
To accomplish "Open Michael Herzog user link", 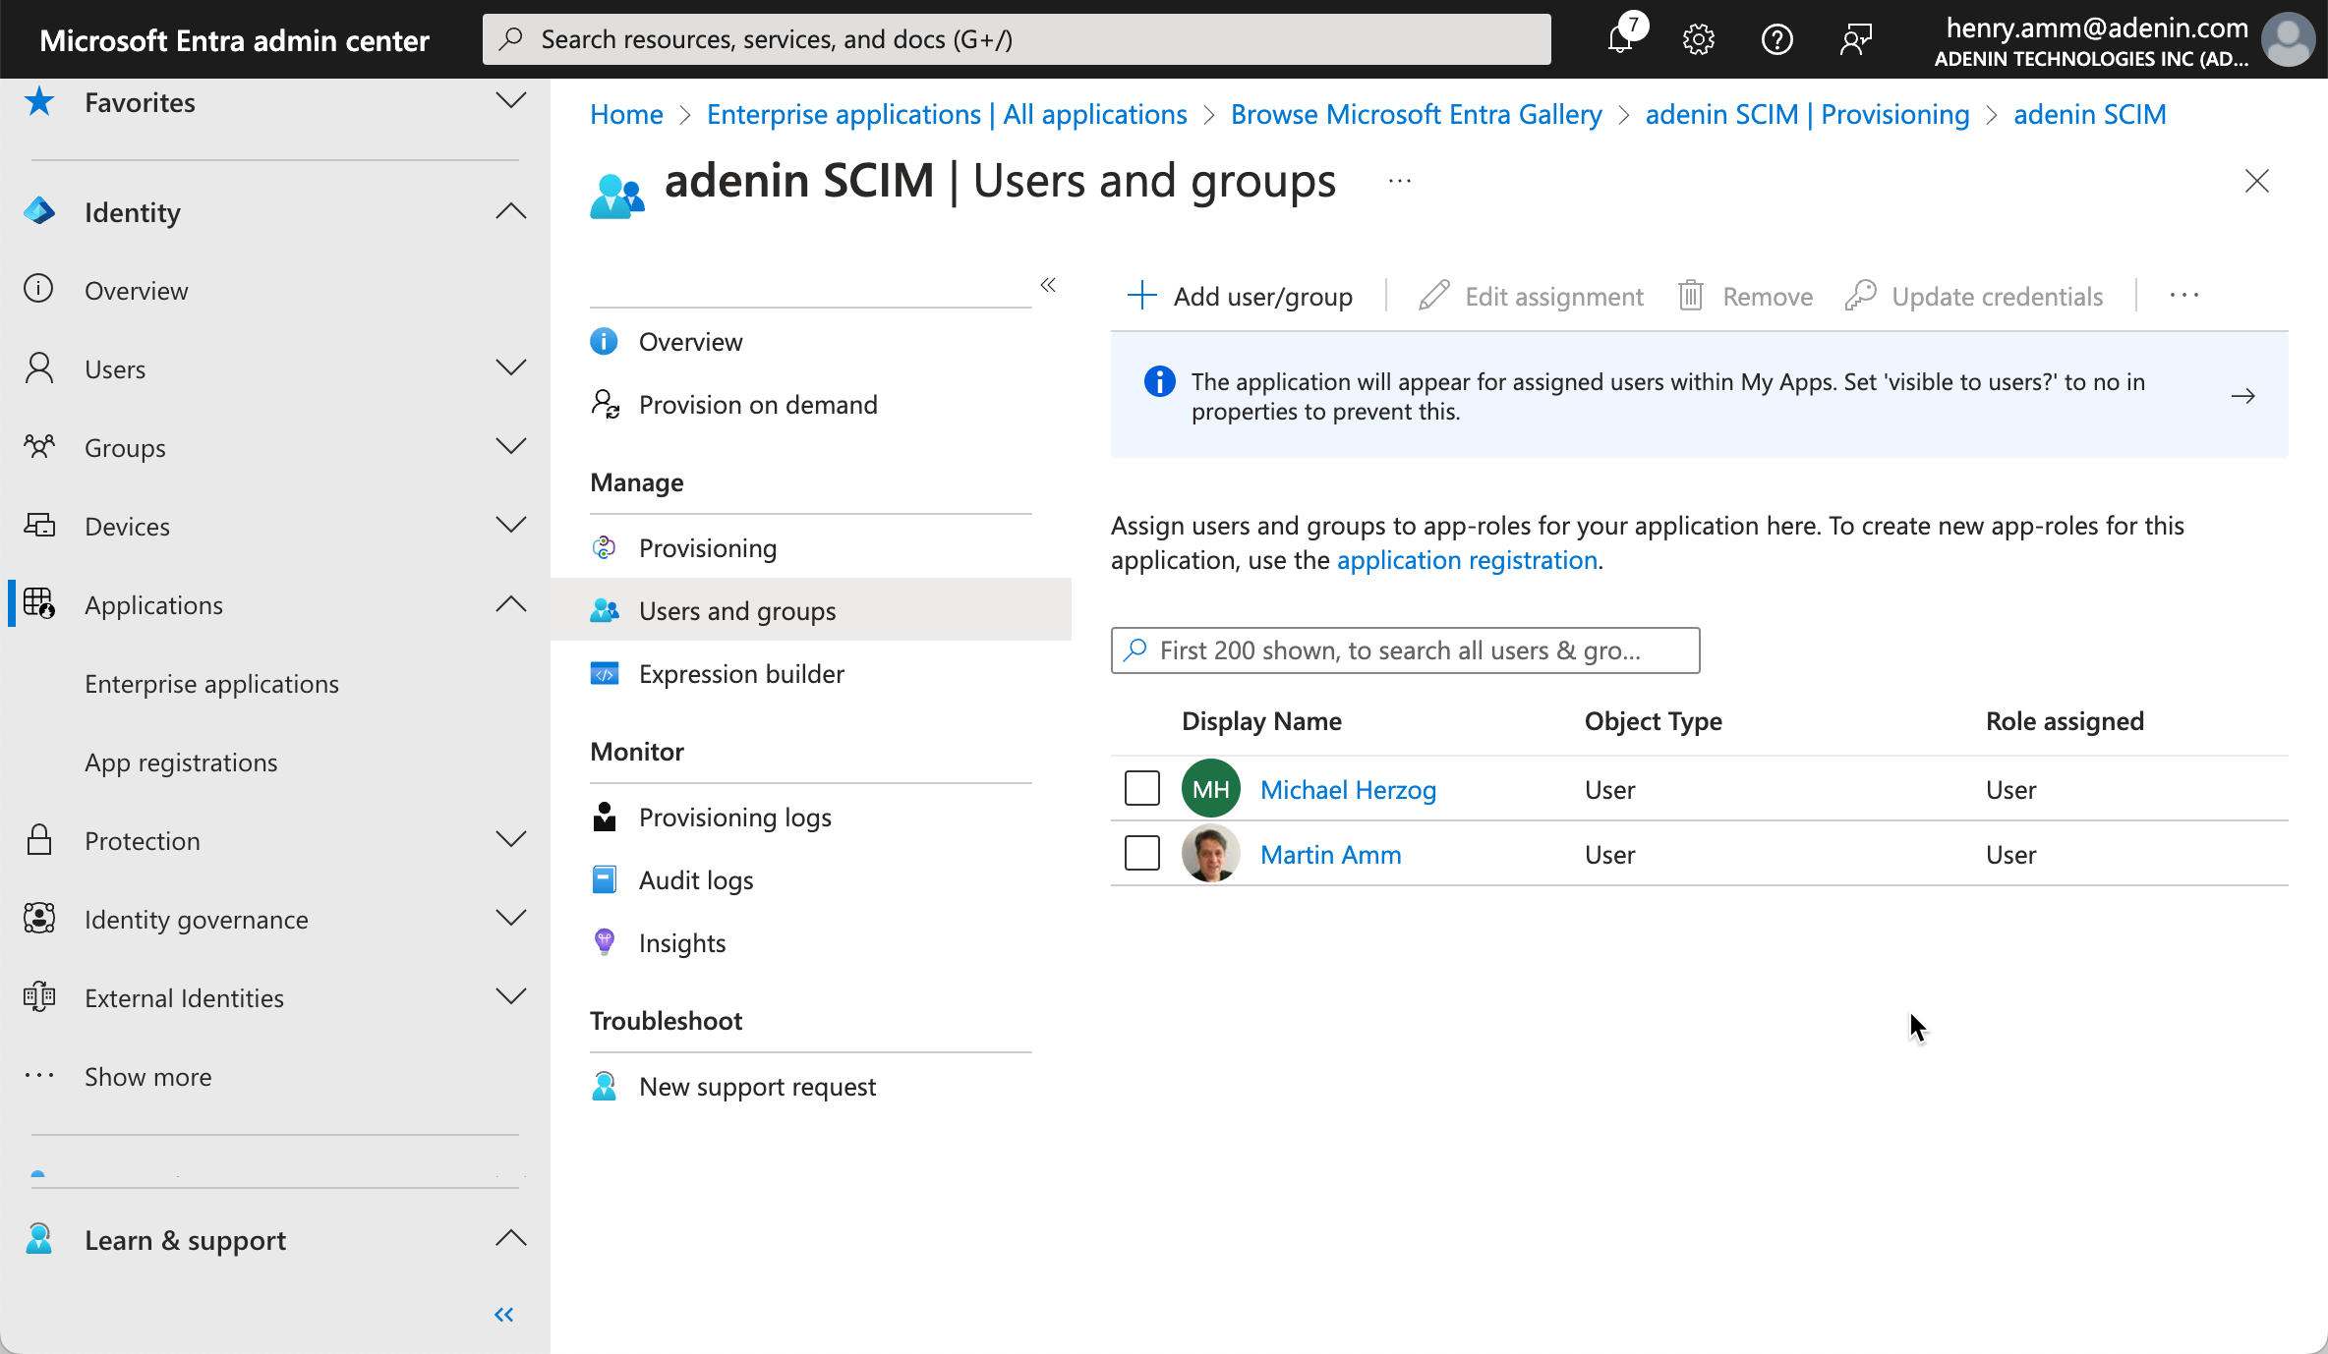I will coord(1348,790).
